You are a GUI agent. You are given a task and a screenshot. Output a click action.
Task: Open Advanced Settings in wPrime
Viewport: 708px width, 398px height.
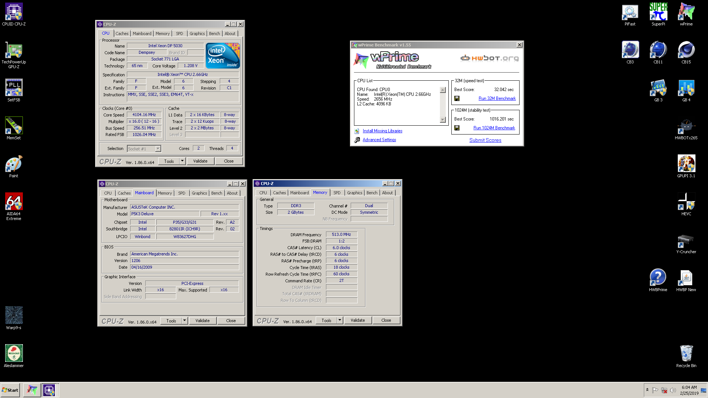click(379, 140)
